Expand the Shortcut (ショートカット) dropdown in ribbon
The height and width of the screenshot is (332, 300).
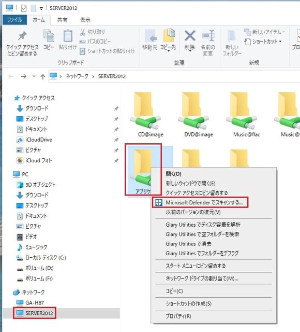coord(280,41)
